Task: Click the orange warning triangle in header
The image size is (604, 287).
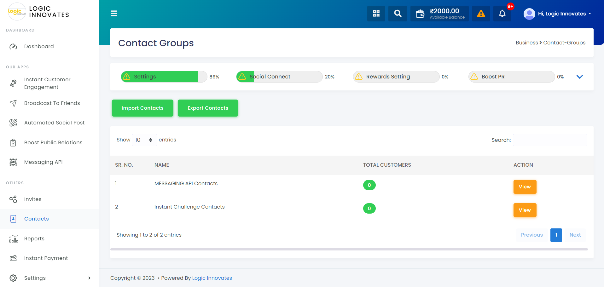Action: 481,14
